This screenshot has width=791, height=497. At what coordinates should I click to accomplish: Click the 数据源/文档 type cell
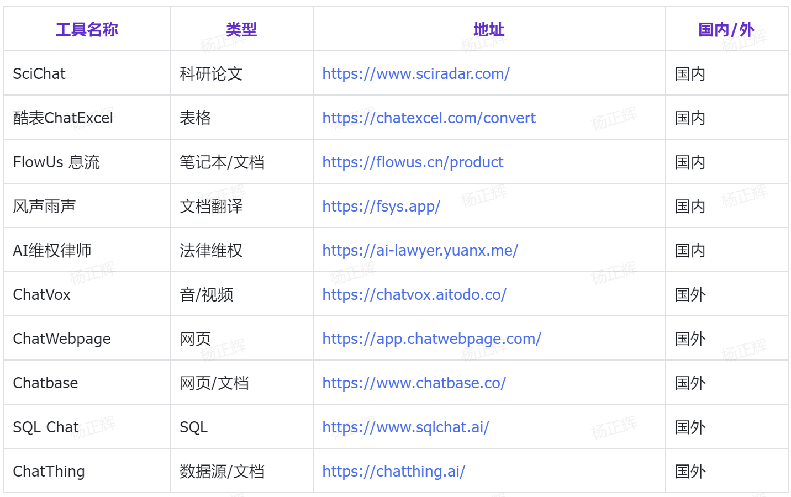pos(222,471)
